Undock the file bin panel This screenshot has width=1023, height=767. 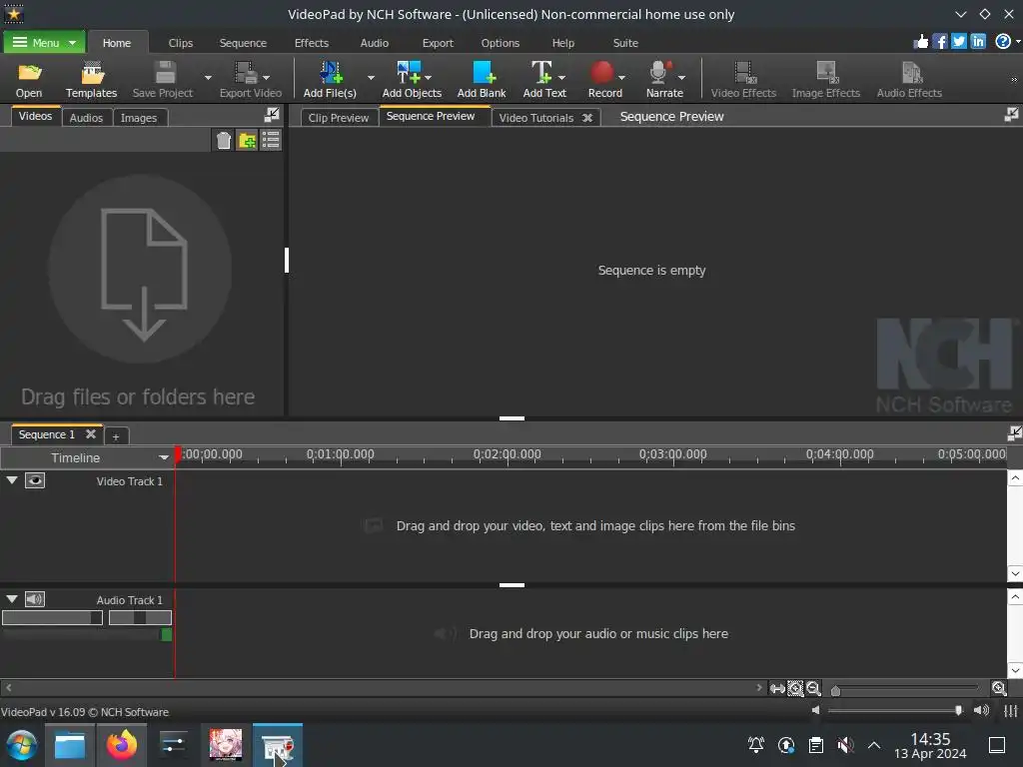click(272, 116)
